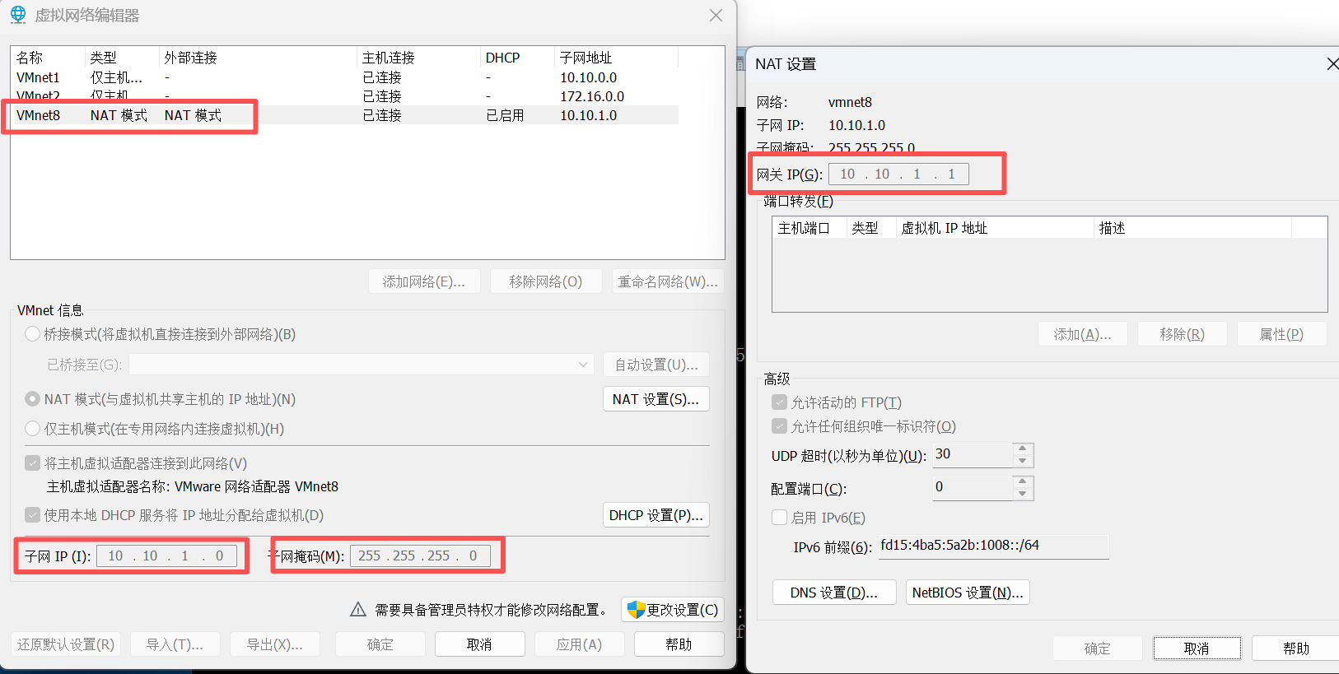
Task: Click 属性(P) in NAT settings
Action: click(1282, 334)
